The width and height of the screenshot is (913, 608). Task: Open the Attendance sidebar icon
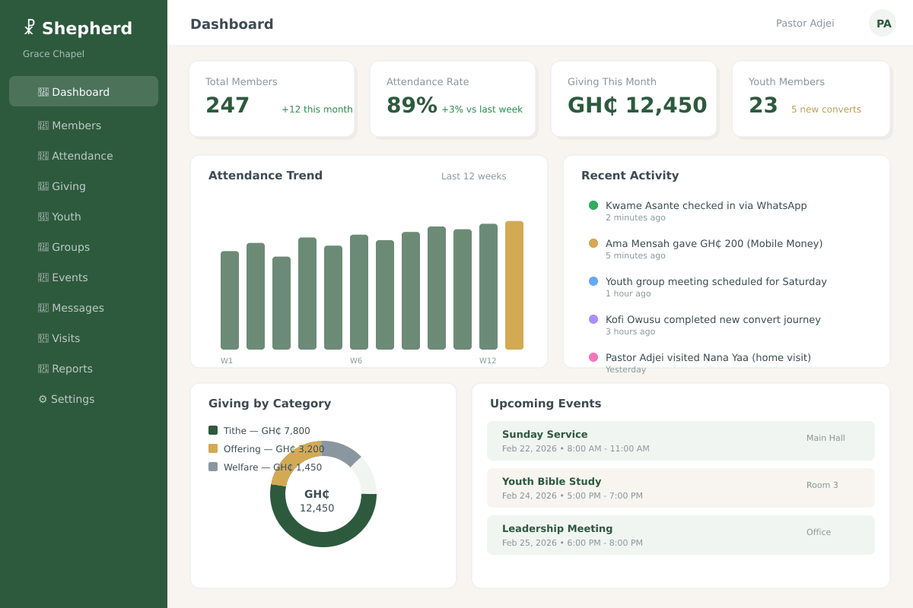pos(43,156)
